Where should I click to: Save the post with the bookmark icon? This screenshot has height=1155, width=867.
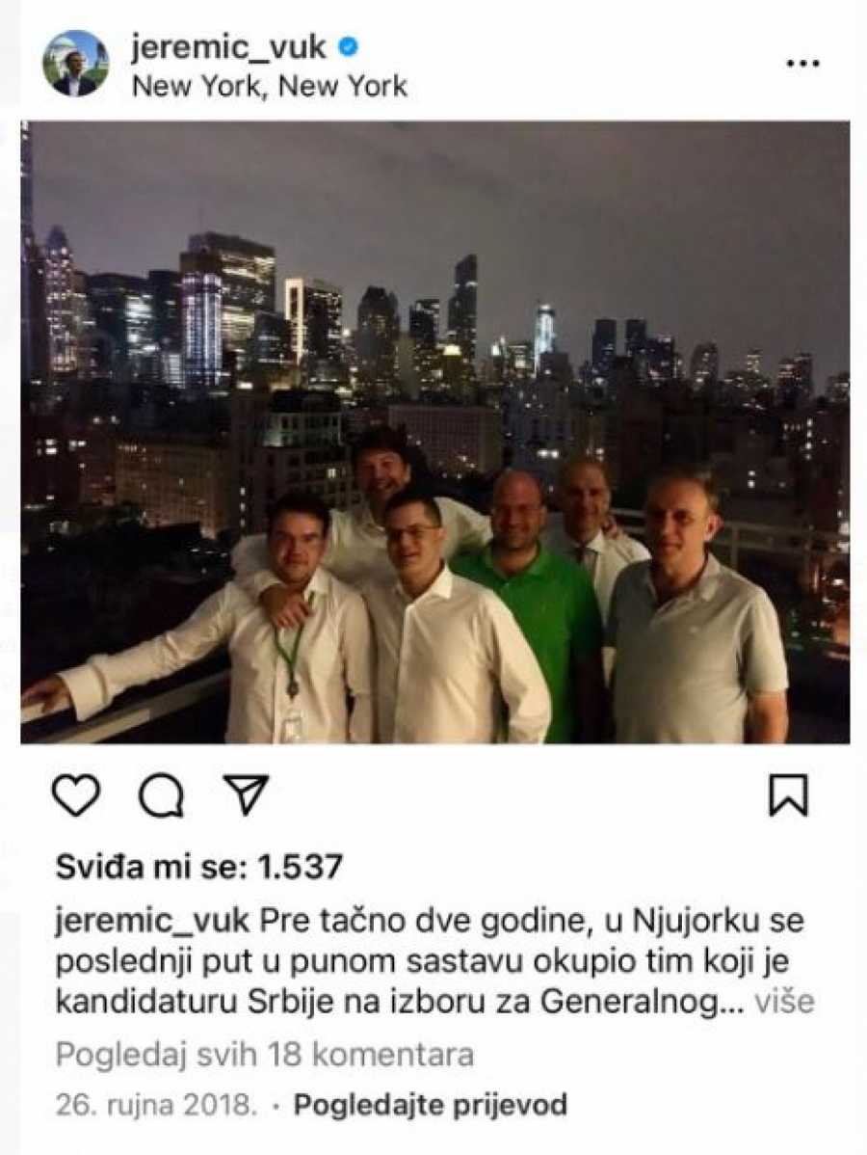click(x=788, y=794)
